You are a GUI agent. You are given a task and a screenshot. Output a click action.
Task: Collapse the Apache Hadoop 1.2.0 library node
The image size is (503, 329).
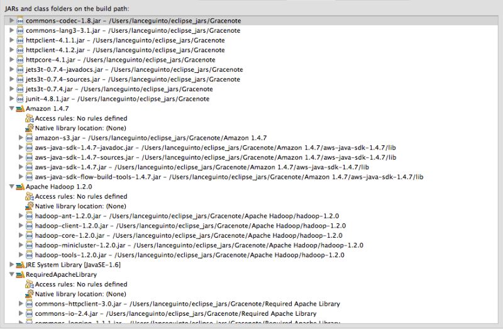pos(11,186)
